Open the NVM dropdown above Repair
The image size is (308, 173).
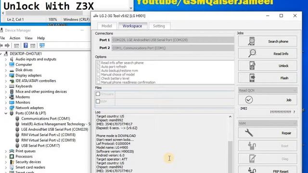[x=268, y=123]
